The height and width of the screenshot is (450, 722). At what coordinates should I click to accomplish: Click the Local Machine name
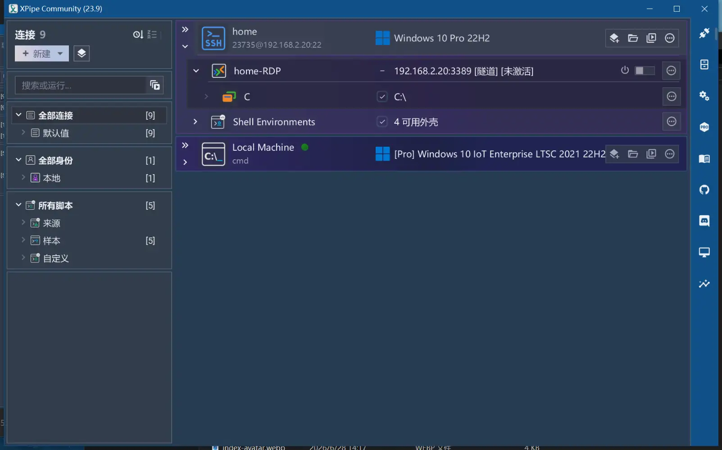[263, 147]
